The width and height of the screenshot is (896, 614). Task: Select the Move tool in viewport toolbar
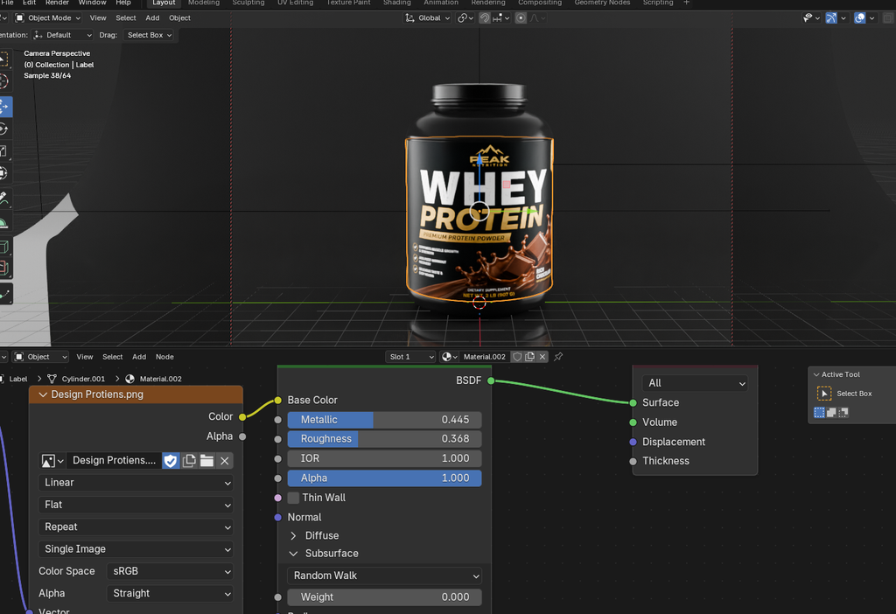[4, 107]
